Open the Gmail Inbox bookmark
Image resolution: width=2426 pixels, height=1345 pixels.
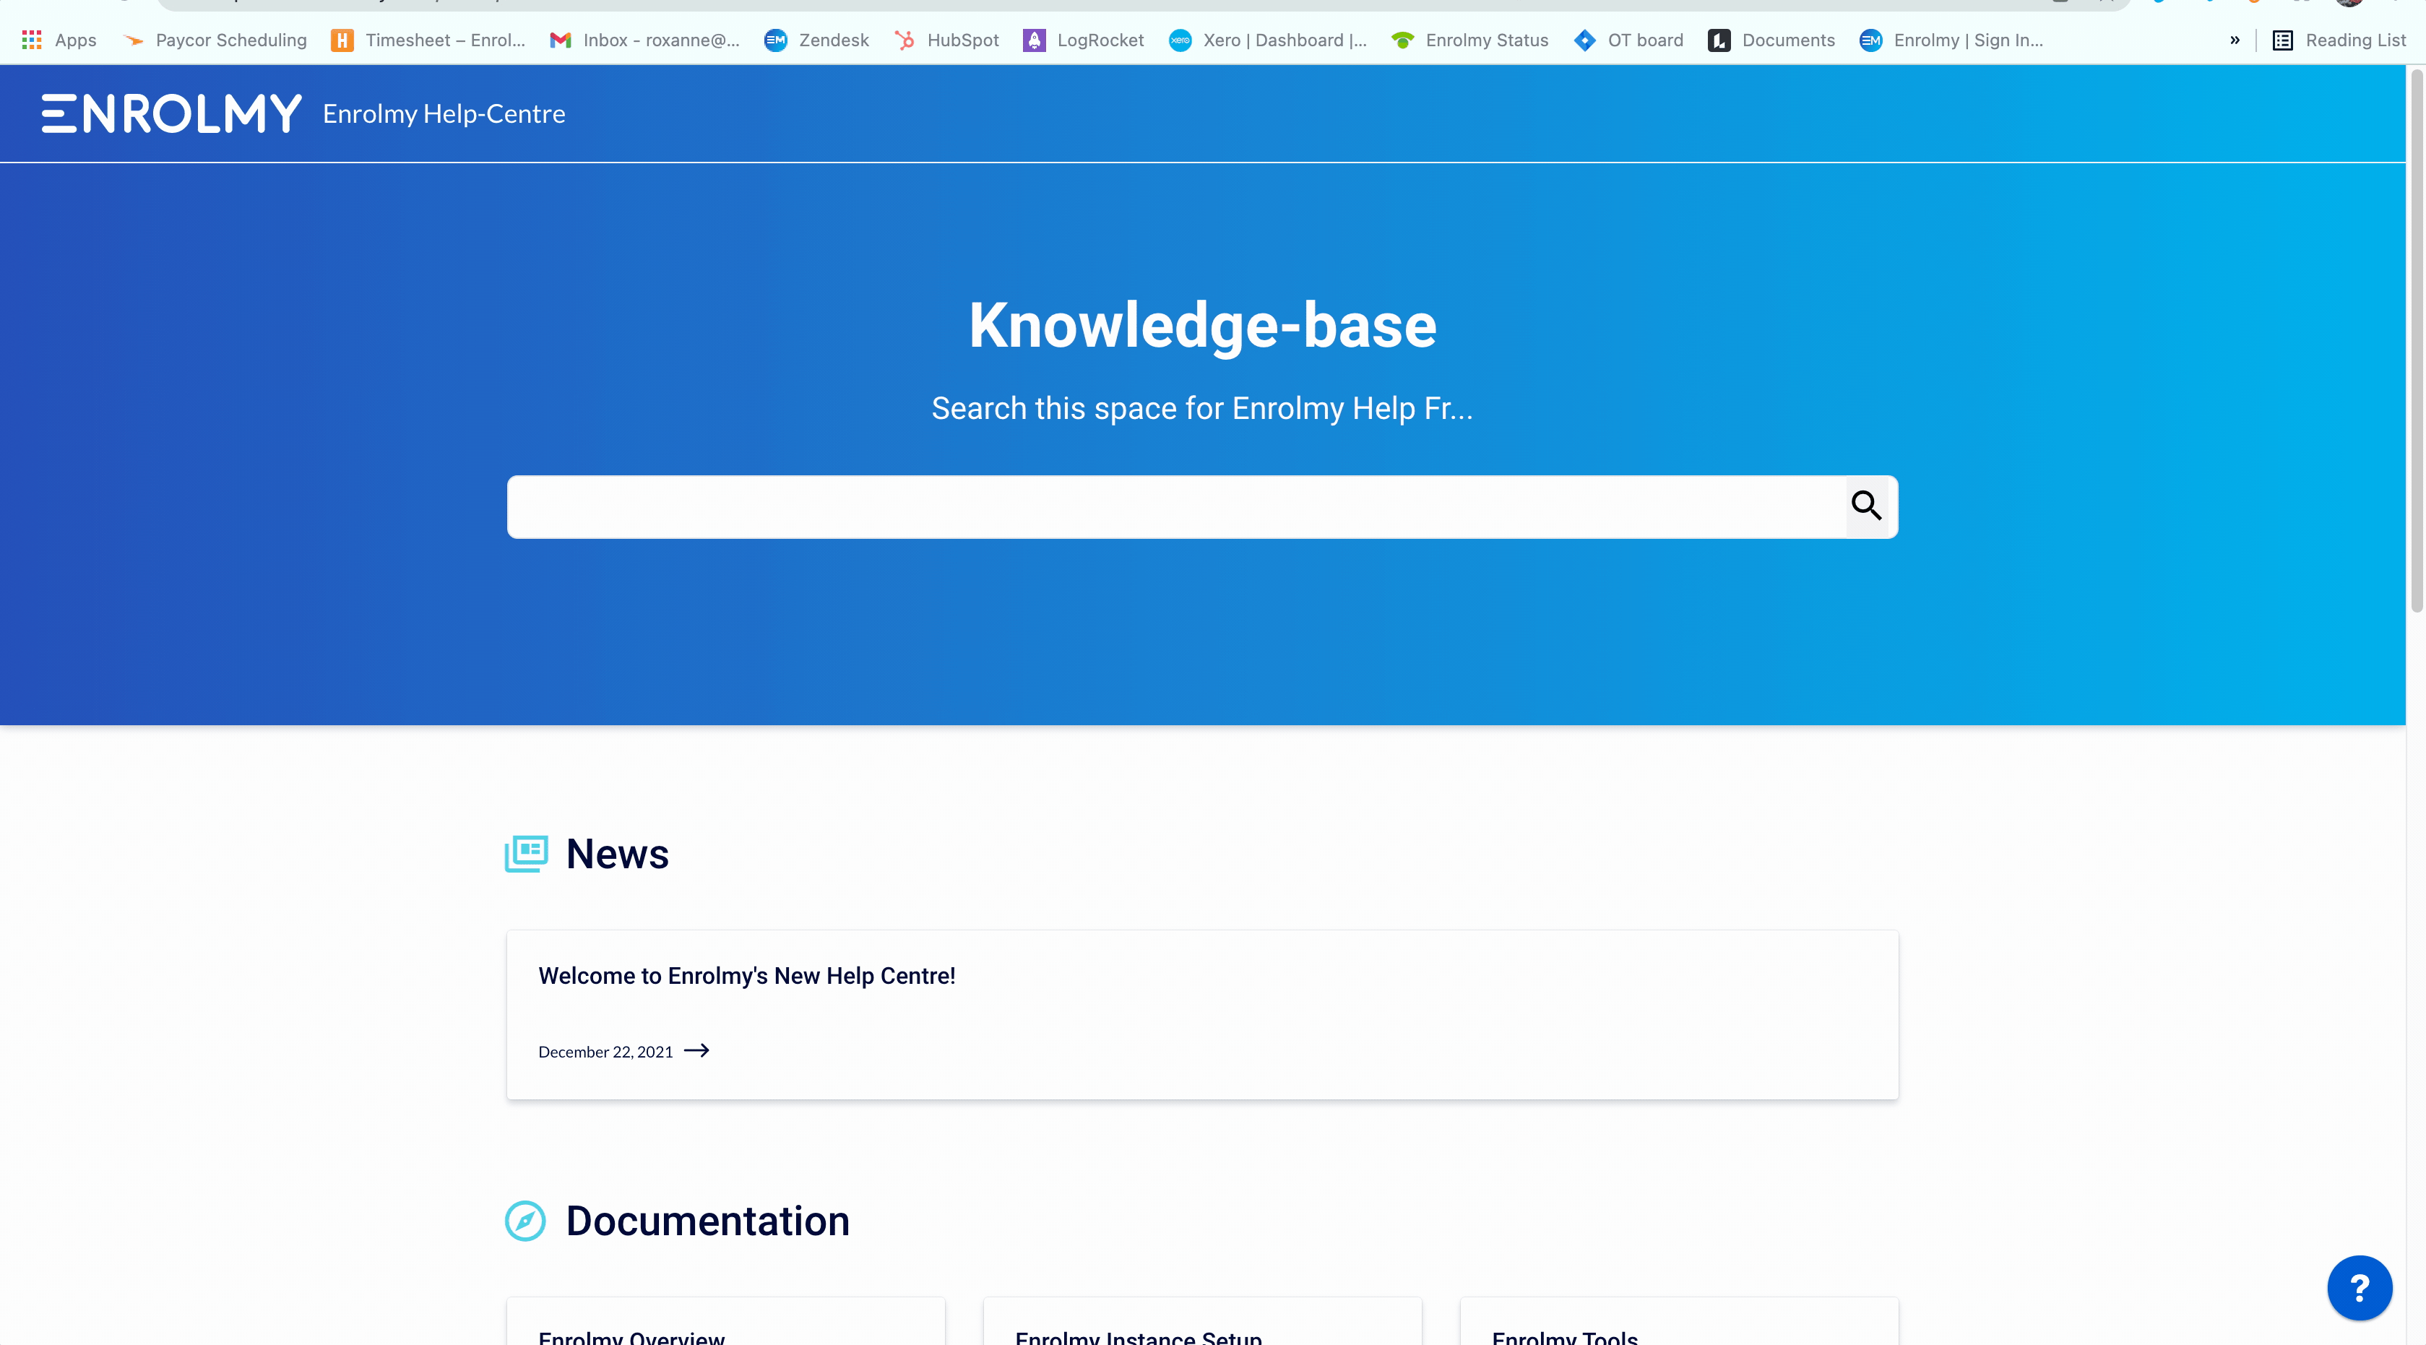click(x=645, y=40)
